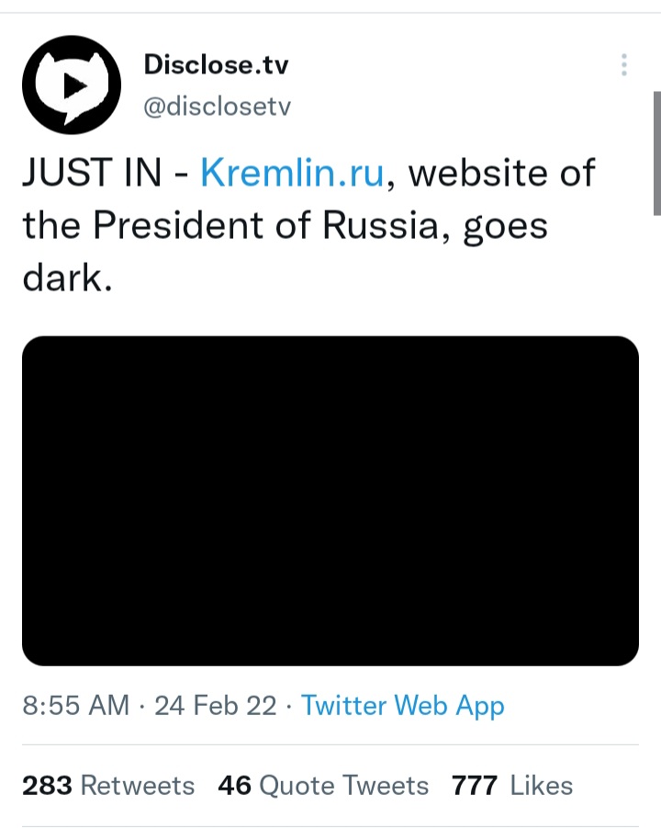Show who liked via Likes
This screenshot has width=661, height=828.
(x=512, y=785)
